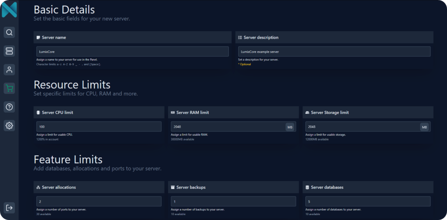The height and width of the screenshot is (220, 447).
Task: Click the MB unit badge in Storage limit
Action: [424, 127]
